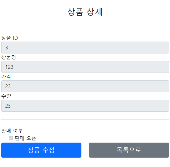Viewport: 170px width, 167px height.
Task: Click the value 3 in 상품 ID
Action: tap(7, 48)
